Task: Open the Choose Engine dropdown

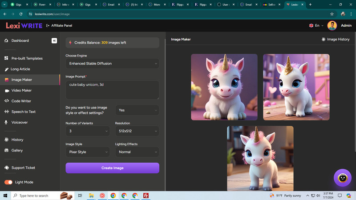Action: [x=113, y=64]
